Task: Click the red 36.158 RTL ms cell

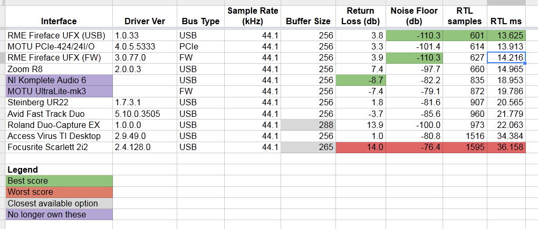Action: coord(506,147)
